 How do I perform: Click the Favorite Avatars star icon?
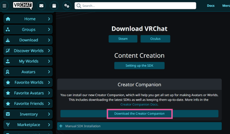tap(8, 93)
